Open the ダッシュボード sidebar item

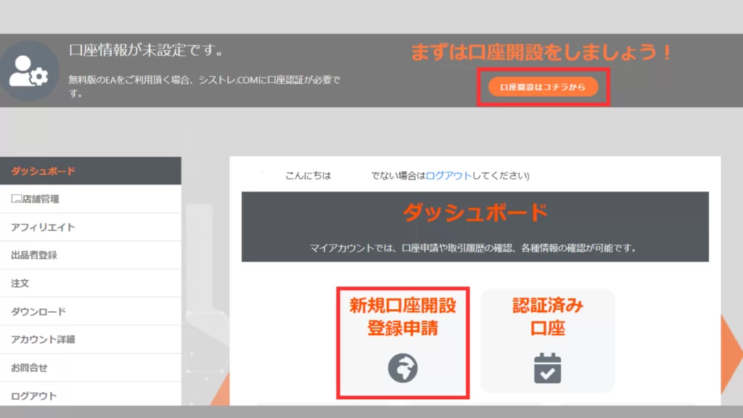tap(91, 171)
